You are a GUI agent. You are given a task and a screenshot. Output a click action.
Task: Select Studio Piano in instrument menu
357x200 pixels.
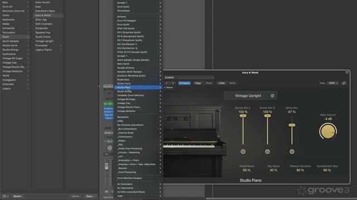(138, 88)
